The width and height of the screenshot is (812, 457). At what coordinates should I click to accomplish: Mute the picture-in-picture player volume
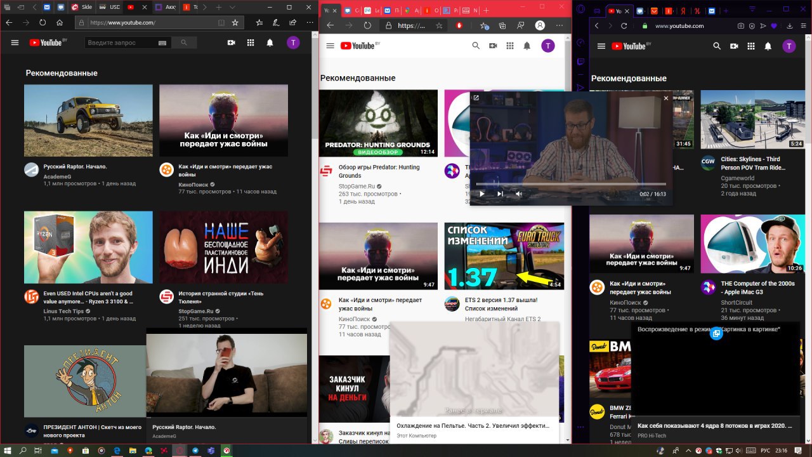518,194
